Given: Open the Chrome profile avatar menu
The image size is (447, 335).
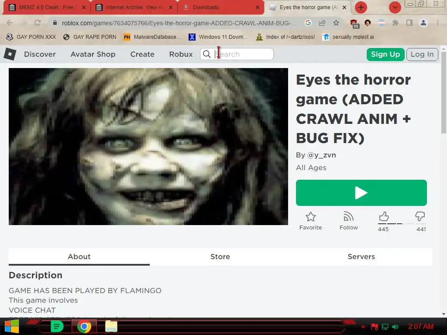Looking at the screenshot, I should tap(423, 23).
